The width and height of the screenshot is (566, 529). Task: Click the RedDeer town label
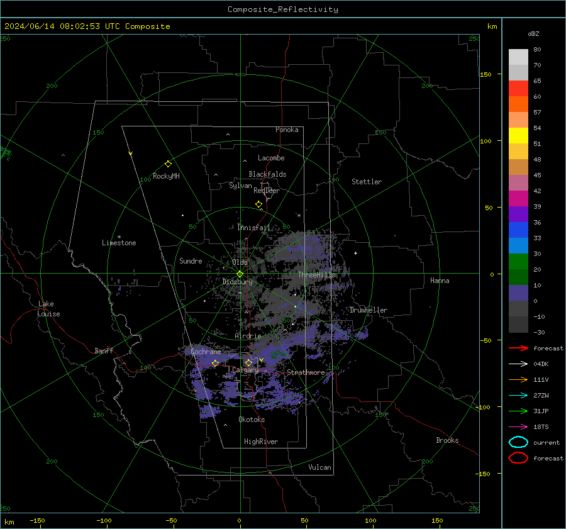267,191
